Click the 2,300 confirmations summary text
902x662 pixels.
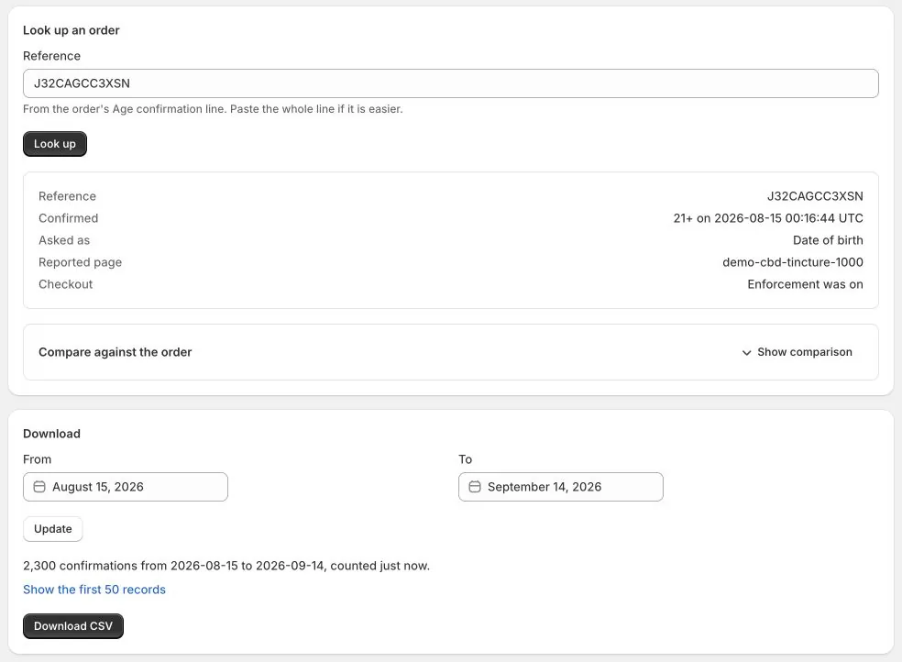pyautogui.click(x=226, y=566)
